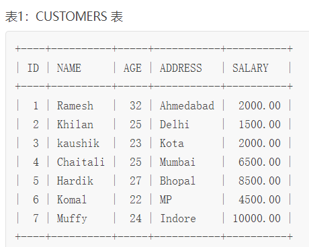The width and height of the screenshot is (309, 247).
Task: Click the salary value 8500.00
Action: (x=259, y=181)
